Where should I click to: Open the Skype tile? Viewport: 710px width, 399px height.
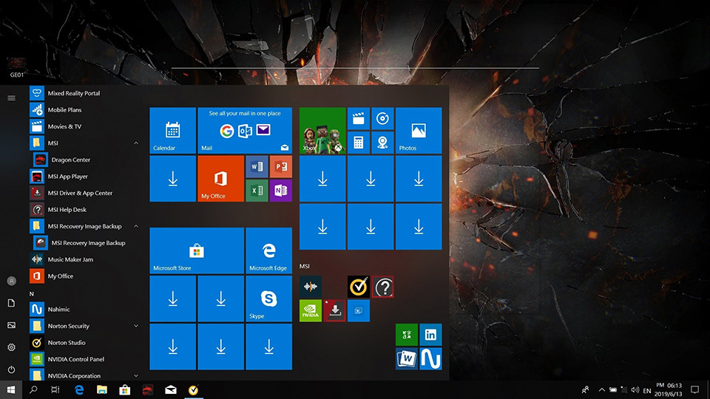click(268, 299)
